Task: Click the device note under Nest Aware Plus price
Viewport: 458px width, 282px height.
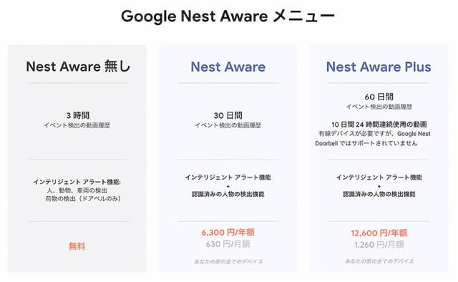Action: 379,261
